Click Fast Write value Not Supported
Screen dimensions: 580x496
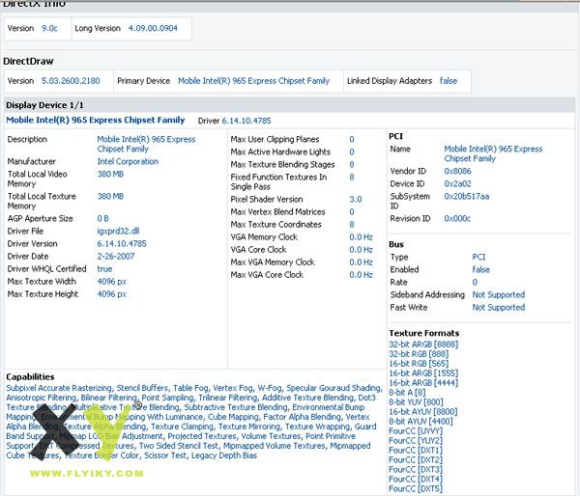click(499, 307)
